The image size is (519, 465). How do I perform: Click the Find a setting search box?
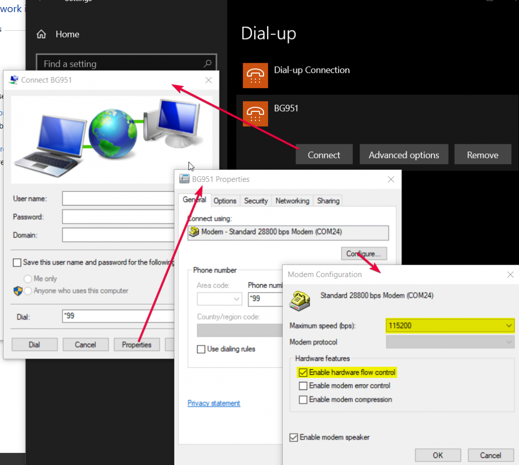tap(126, 63)
